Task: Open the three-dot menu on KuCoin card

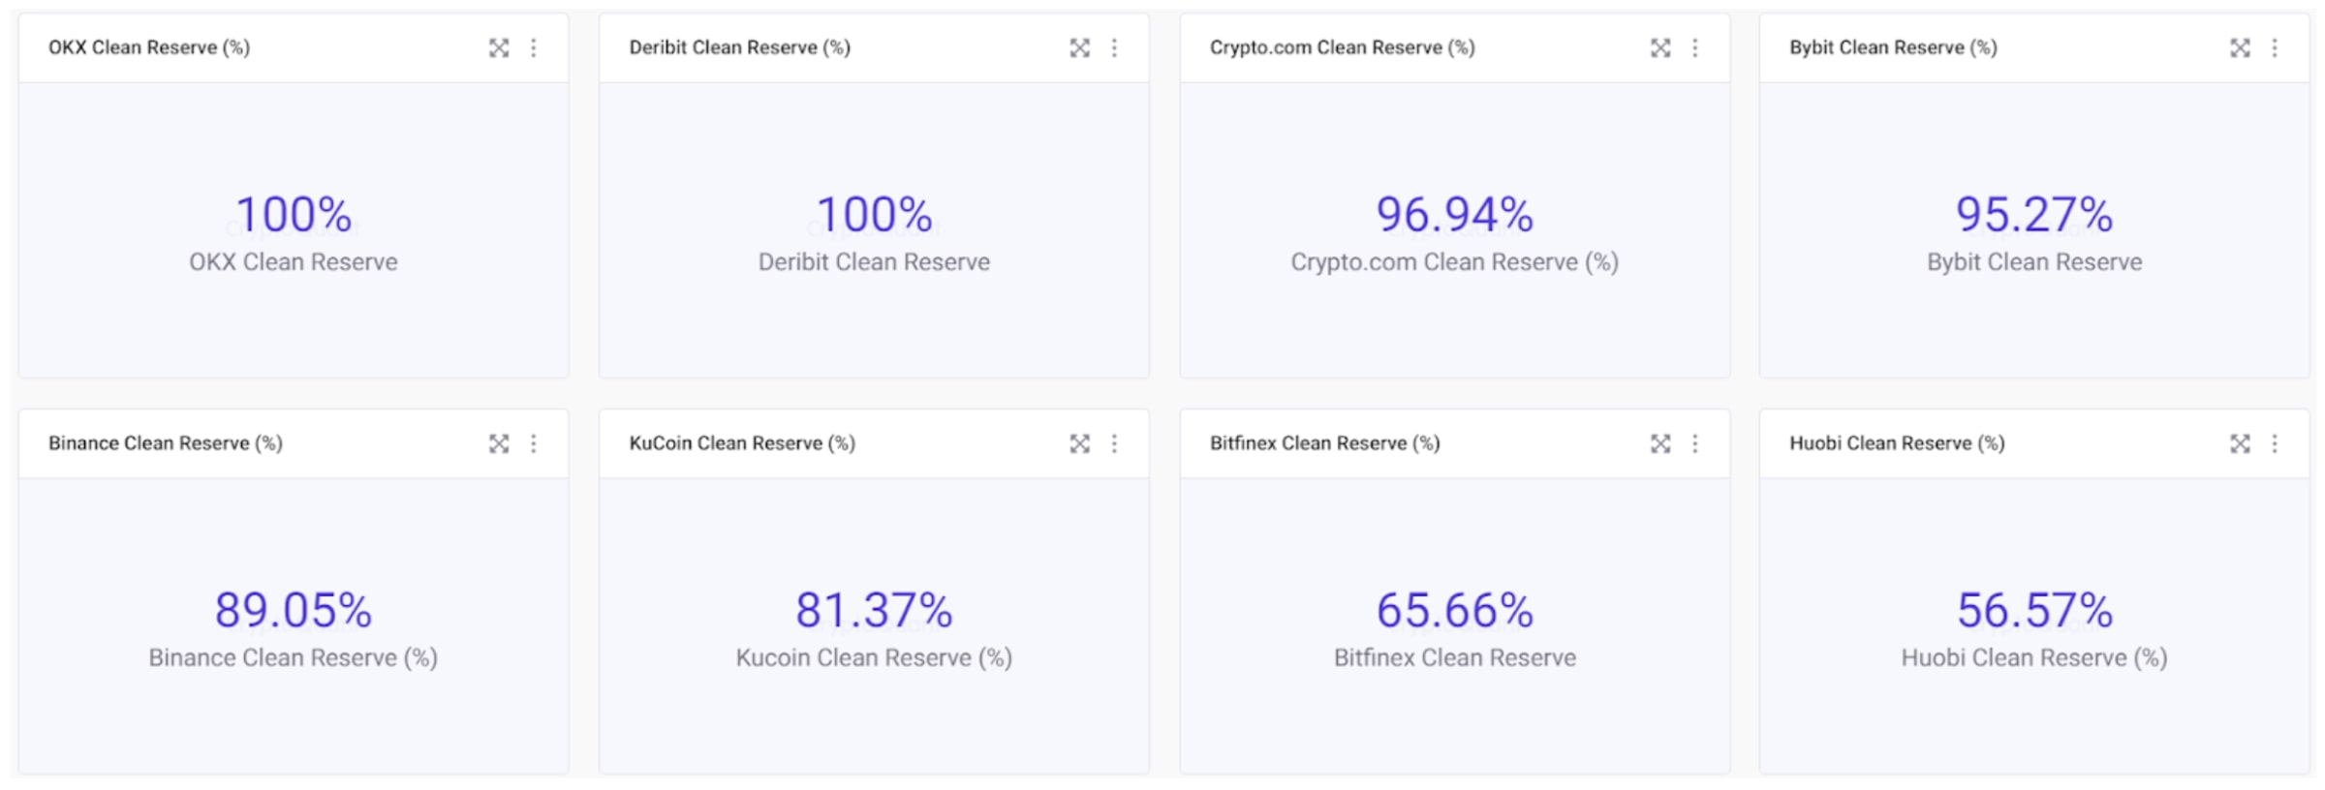Action: pos(1113,443)
